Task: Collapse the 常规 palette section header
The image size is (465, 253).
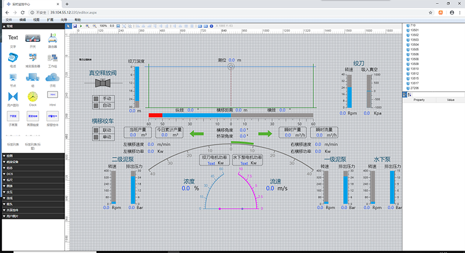Action: [x=9, y=26]
